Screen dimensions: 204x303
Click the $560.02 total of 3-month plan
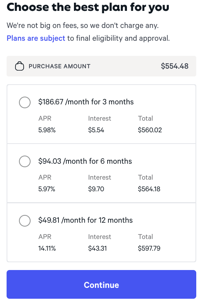click(x=150, y=130)
